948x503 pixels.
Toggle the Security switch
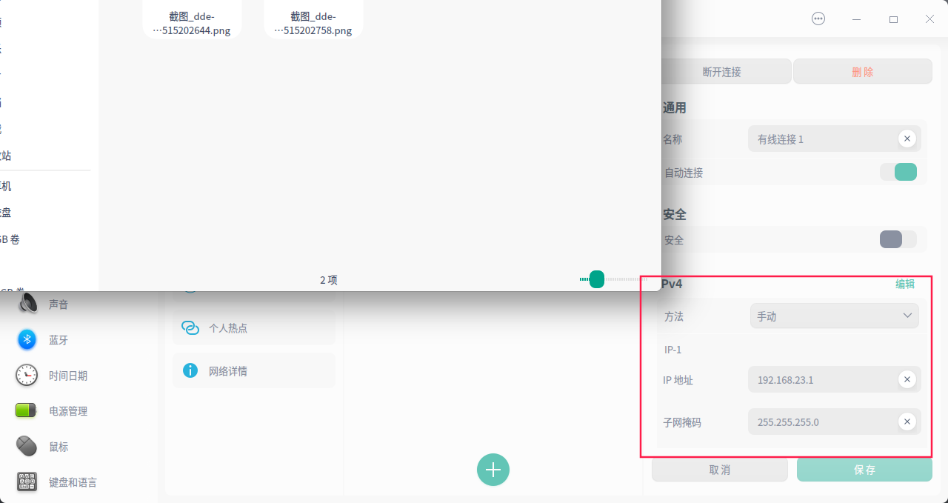[x=898, y=239]
